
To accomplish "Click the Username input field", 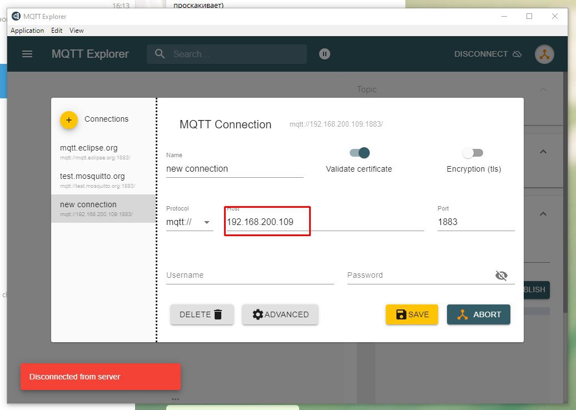I will point(250,276).
